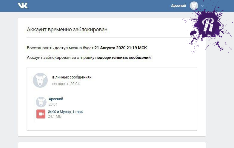Click the quoted message vertical bar
Screen dimensions: 234x148
coord(34,109)
